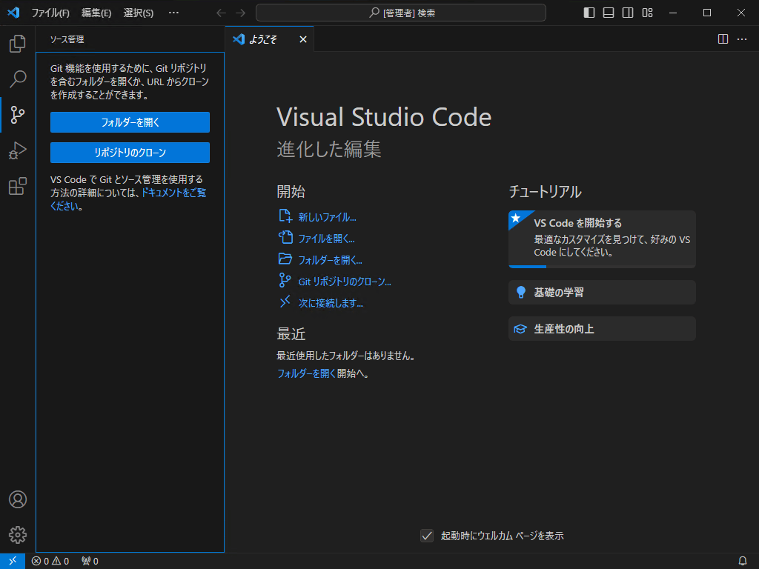Click フォルダーを開く... link in 開始 list
The width and height of the screenshot is (759, 569).
pos(330,260)
